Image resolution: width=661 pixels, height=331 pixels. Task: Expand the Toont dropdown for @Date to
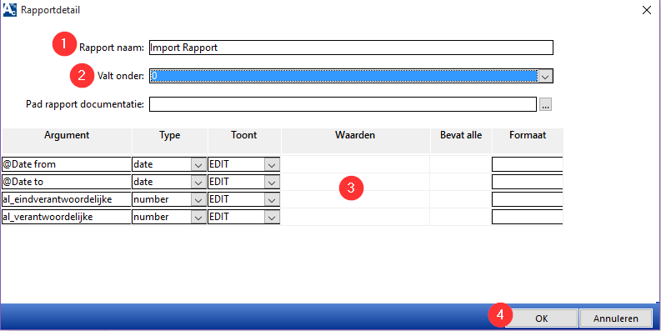pyautogui.click(x=273, y=182)
